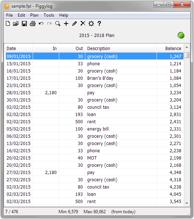
Task: Click the 4,348 balance value
Action: click(x=175, y=173)
